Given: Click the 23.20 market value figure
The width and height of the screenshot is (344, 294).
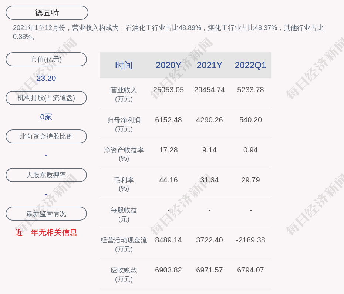Looking at the screenshot, I should point(46,78).
